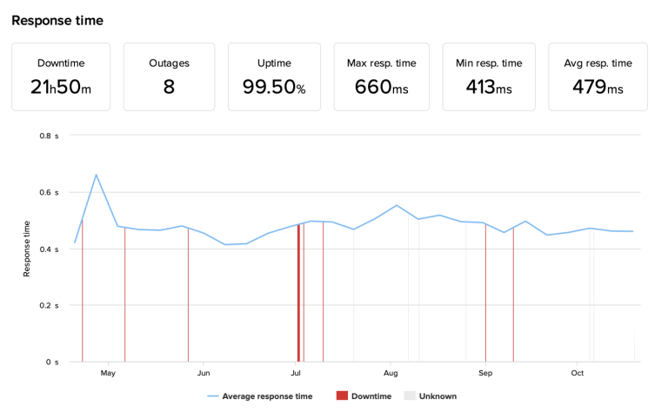Click the grey Unknown legend swatch
This screenshot has width=668, height=412.
(410, 395)
